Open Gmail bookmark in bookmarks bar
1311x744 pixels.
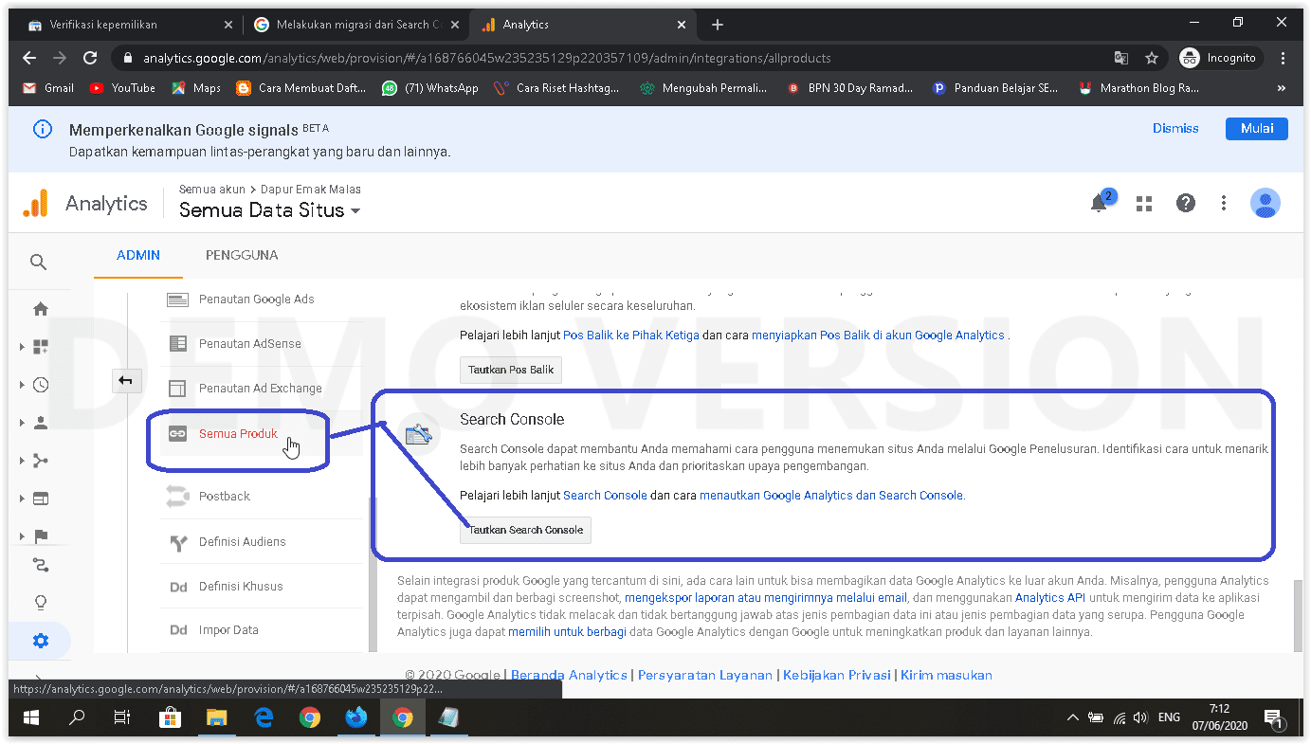[x=47, y=88]
